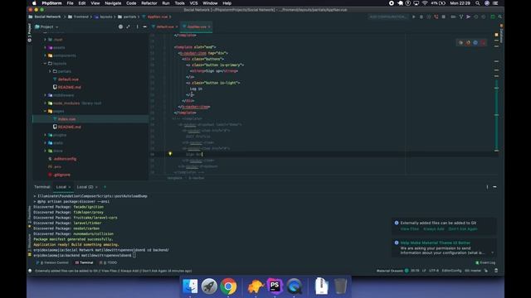The width and height of the screenshot is (531, 298).
Task: Click the expand-all icon in Project panel header
Action: (128, 26)
